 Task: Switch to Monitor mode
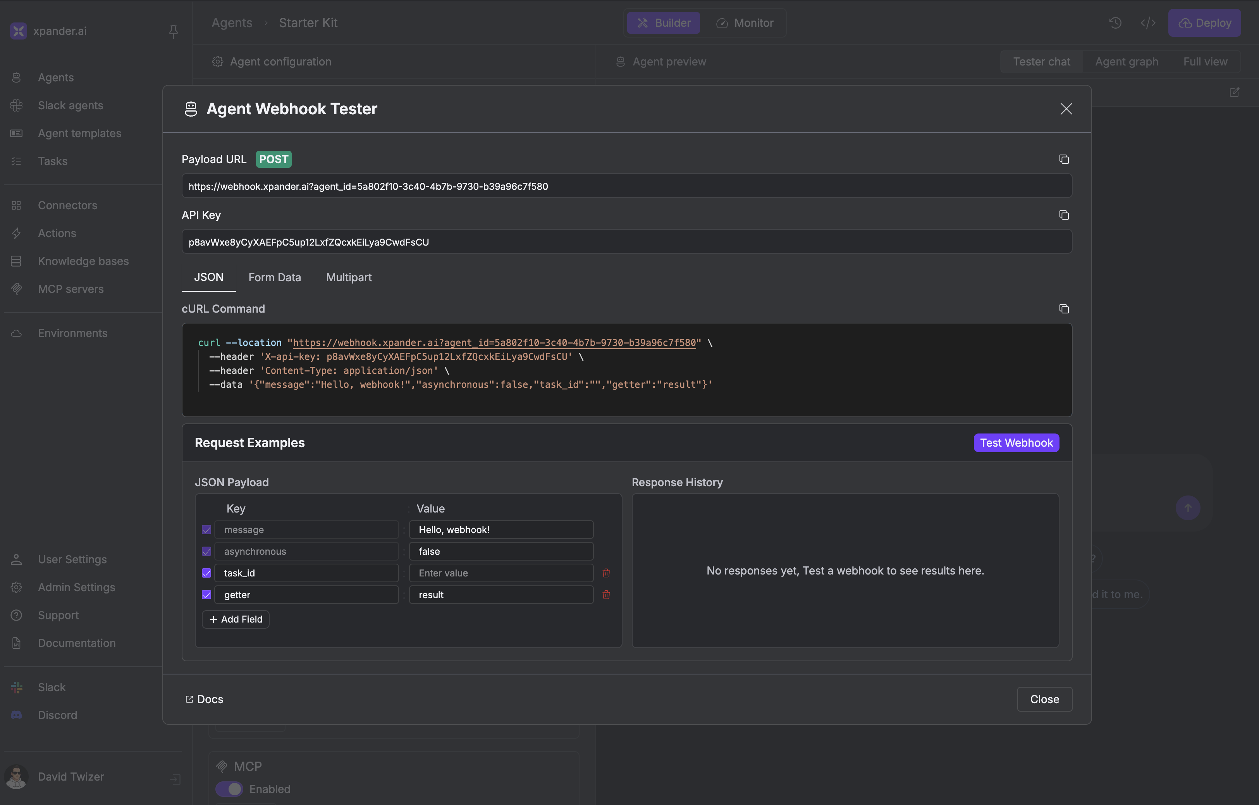click(745, 22)
